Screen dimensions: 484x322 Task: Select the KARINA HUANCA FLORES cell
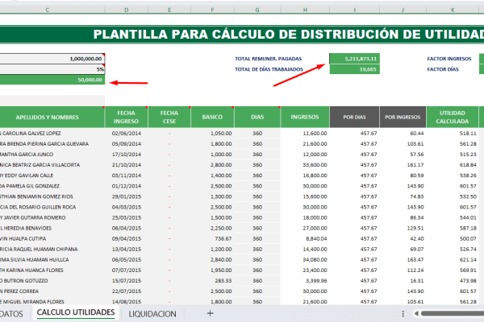(52, 270)
